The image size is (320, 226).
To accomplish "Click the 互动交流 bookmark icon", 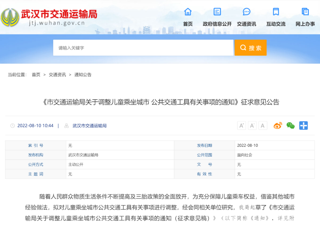I will coord(276,12).
